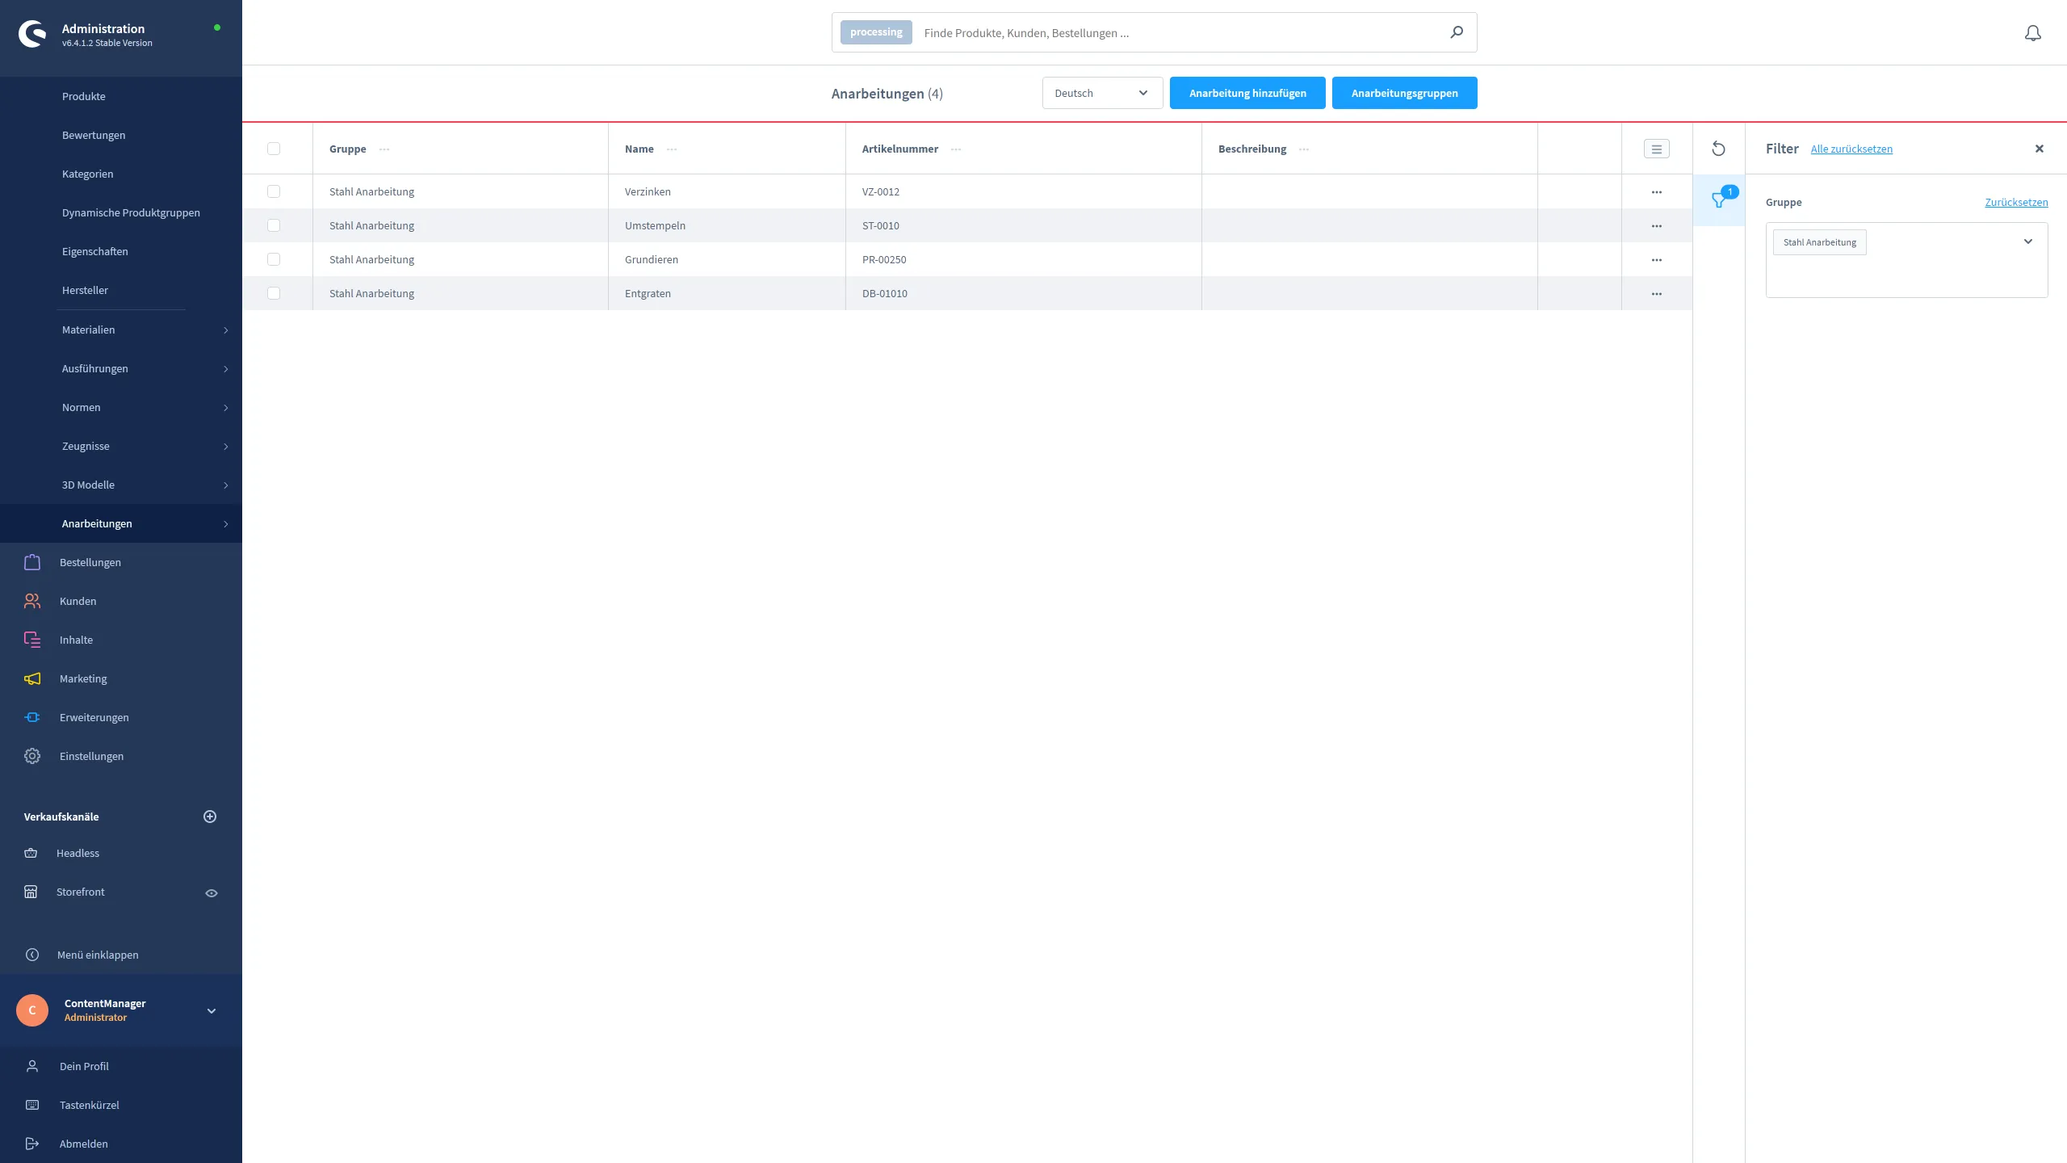
Task: Open row actions for Entgraten
Action: (x=1657, y=294)
